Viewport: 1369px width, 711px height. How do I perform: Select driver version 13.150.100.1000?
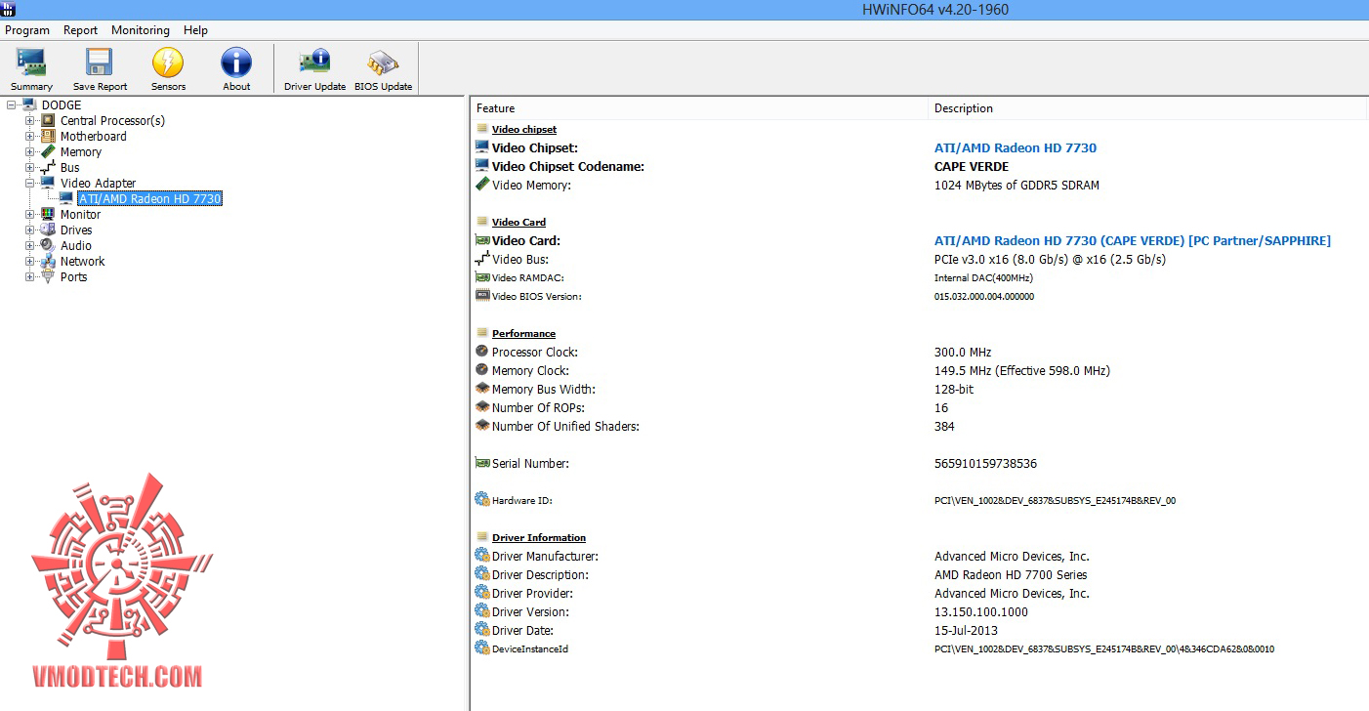981,612
